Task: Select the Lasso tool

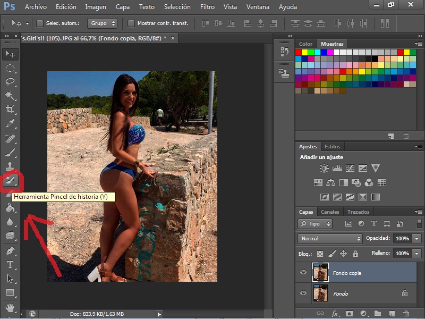Action: coord(10,82)
